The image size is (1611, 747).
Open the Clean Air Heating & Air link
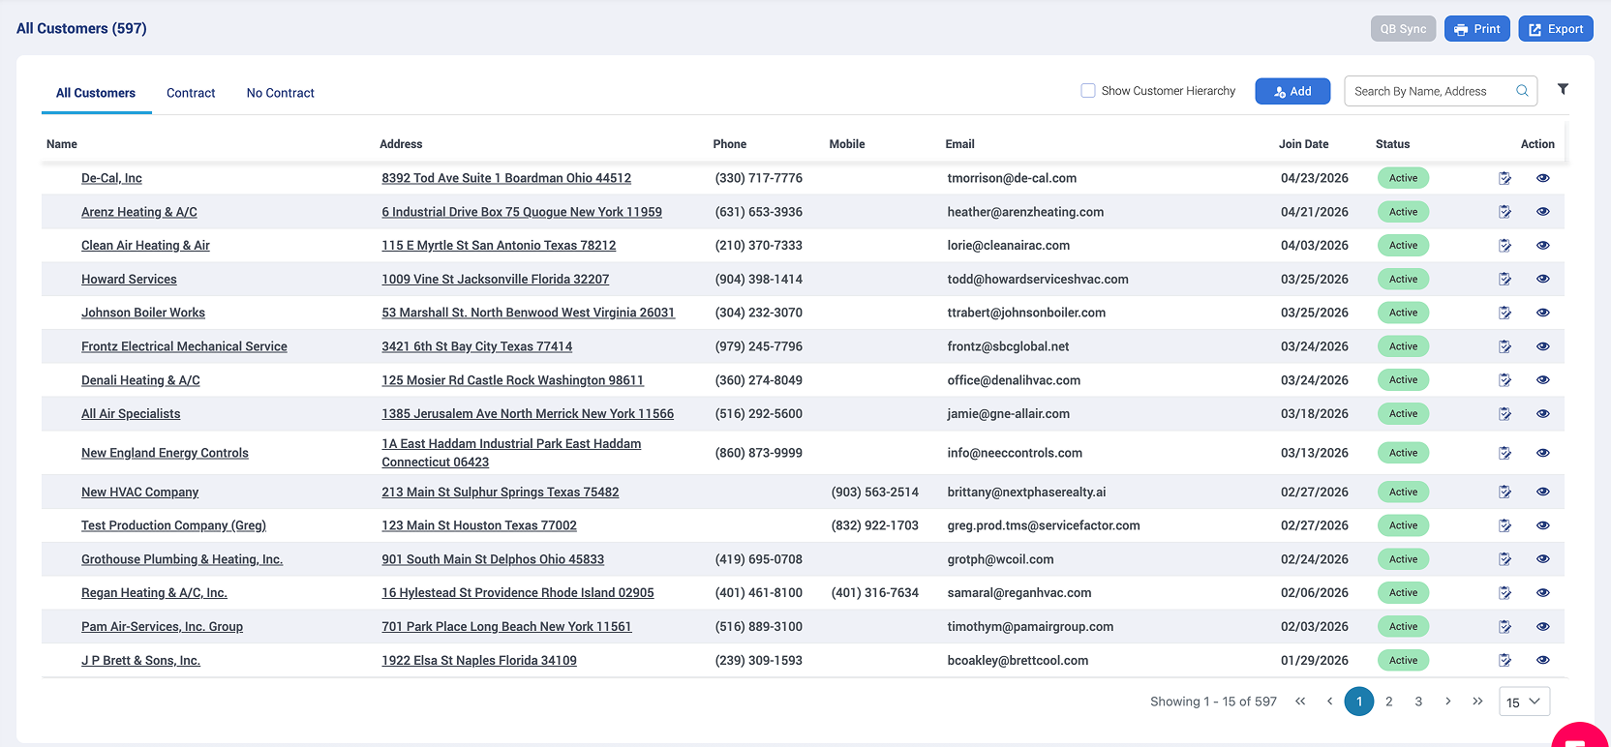(145, 246)
